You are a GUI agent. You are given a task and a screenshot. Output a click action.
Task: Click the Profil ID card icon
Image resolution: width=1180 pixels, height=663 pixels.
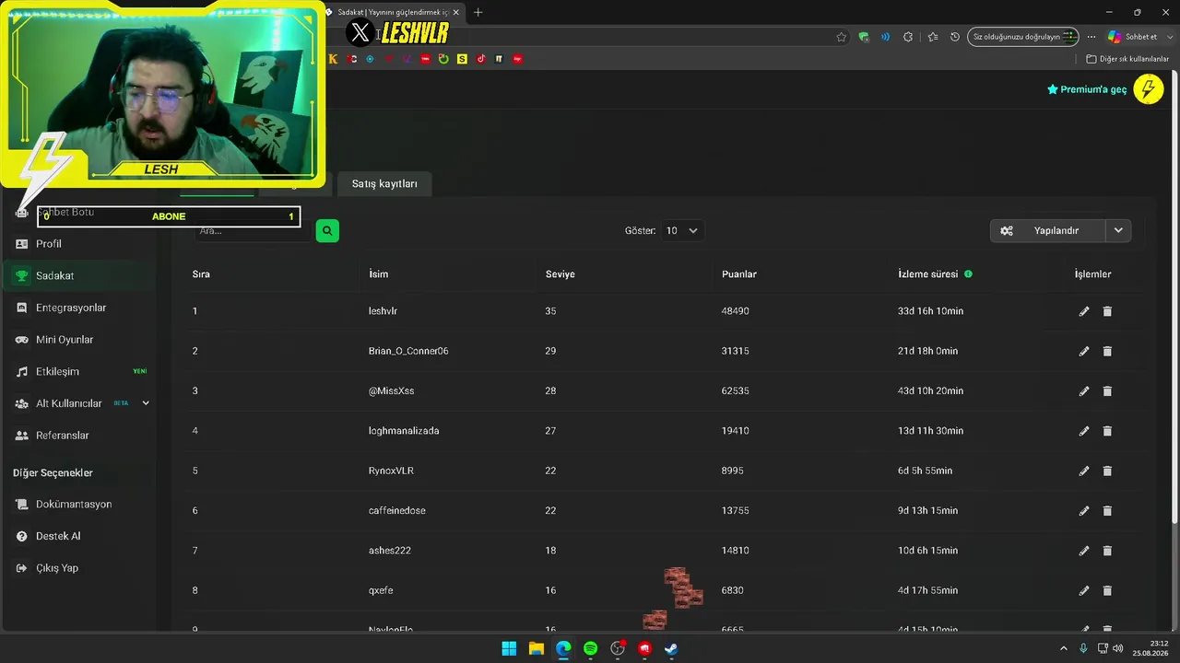click(x=22, y=244)
